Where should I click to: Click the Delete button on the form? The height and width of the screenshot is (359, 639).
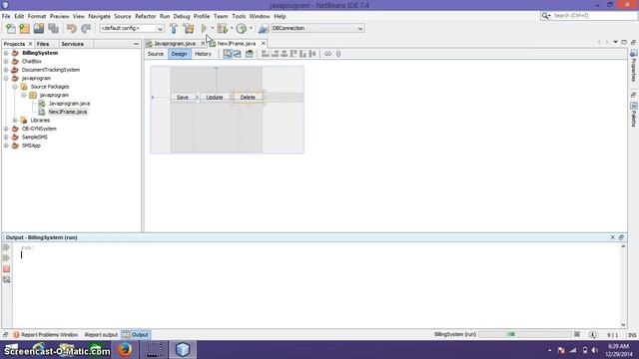pyautogui.click(x=248, y=98)
